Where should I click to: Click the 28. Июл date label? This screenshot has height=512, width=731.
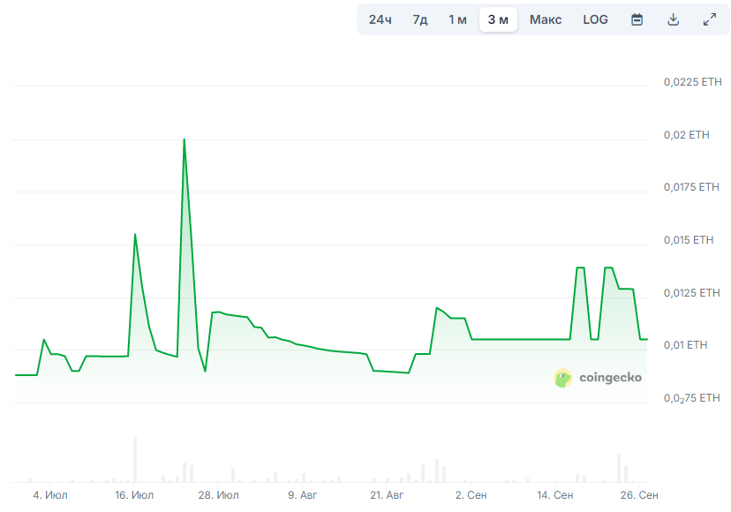coord(218,494)
